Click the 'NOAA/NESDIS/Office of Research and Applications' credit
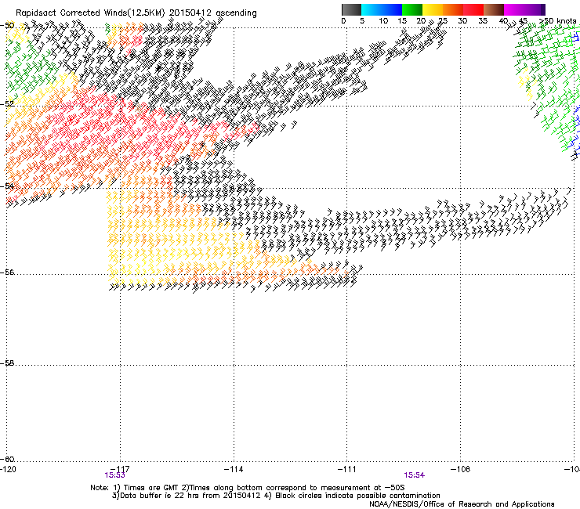580x509 pixels. tap(462, 504)
